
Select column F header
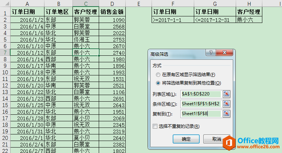173,3
